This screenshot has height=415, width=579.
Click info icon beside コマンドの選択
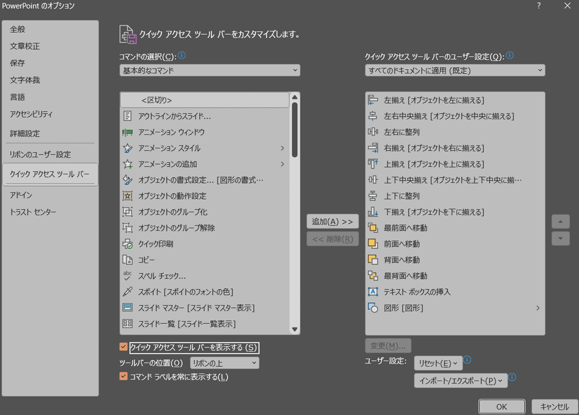click(x=182, y=56)
